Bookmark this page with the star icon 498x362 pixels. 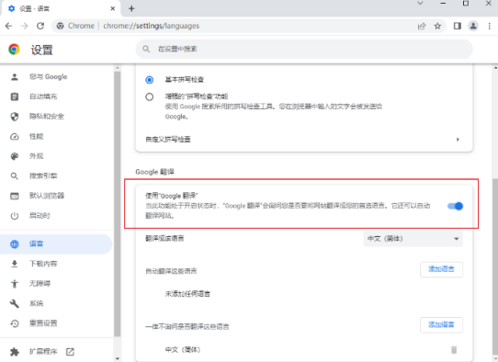[437, 26]
